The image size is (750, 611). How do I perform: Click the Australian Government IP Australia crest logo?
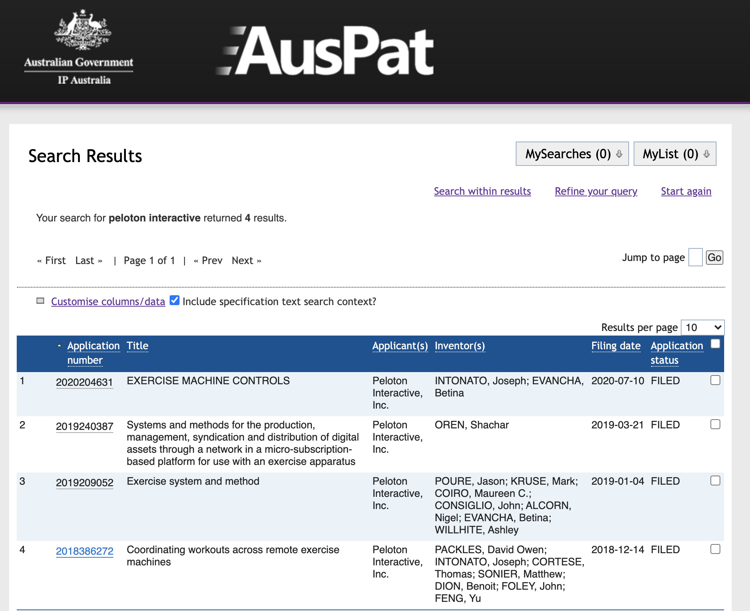[x=79, y=48]
